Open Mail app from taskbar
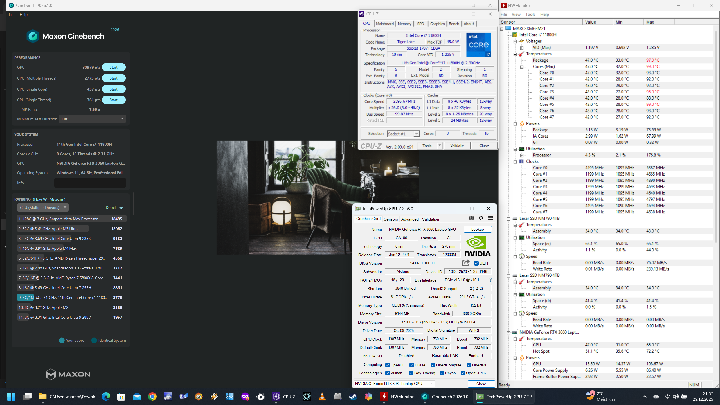The image size is (720, 405). click(137, 397)
